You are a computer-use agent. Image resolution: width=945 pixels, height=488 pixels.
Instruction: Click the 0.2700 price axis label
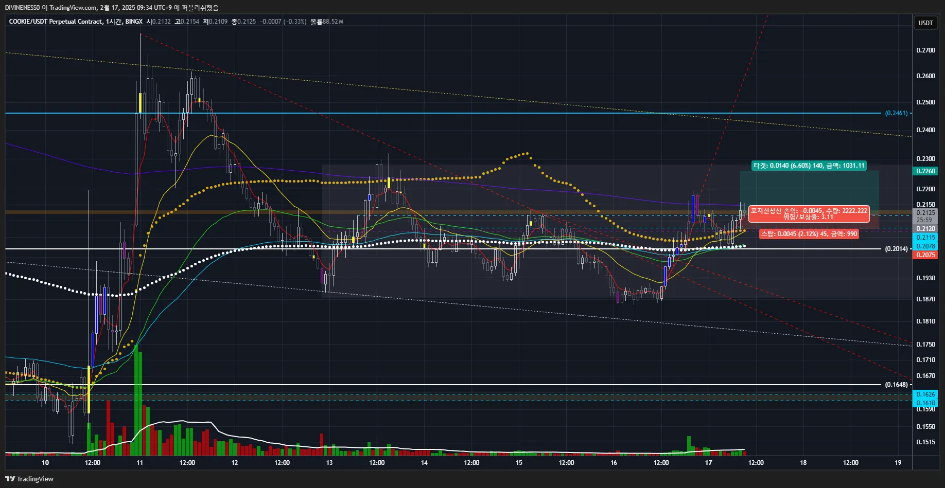click(x=925, y=50)
